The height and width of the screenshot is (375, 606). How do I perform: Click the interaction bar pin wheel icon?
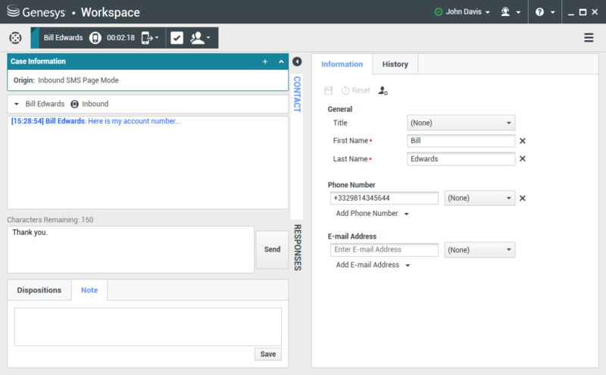pyautogui.click(x=15, y=38)
